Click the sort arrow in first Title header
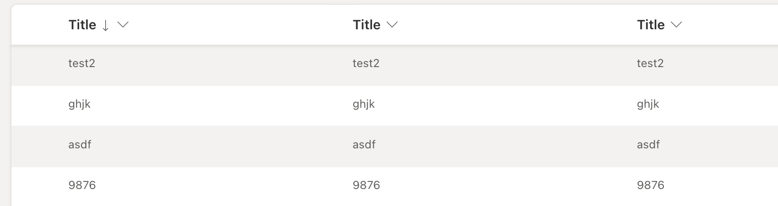 tap(106, 26)
